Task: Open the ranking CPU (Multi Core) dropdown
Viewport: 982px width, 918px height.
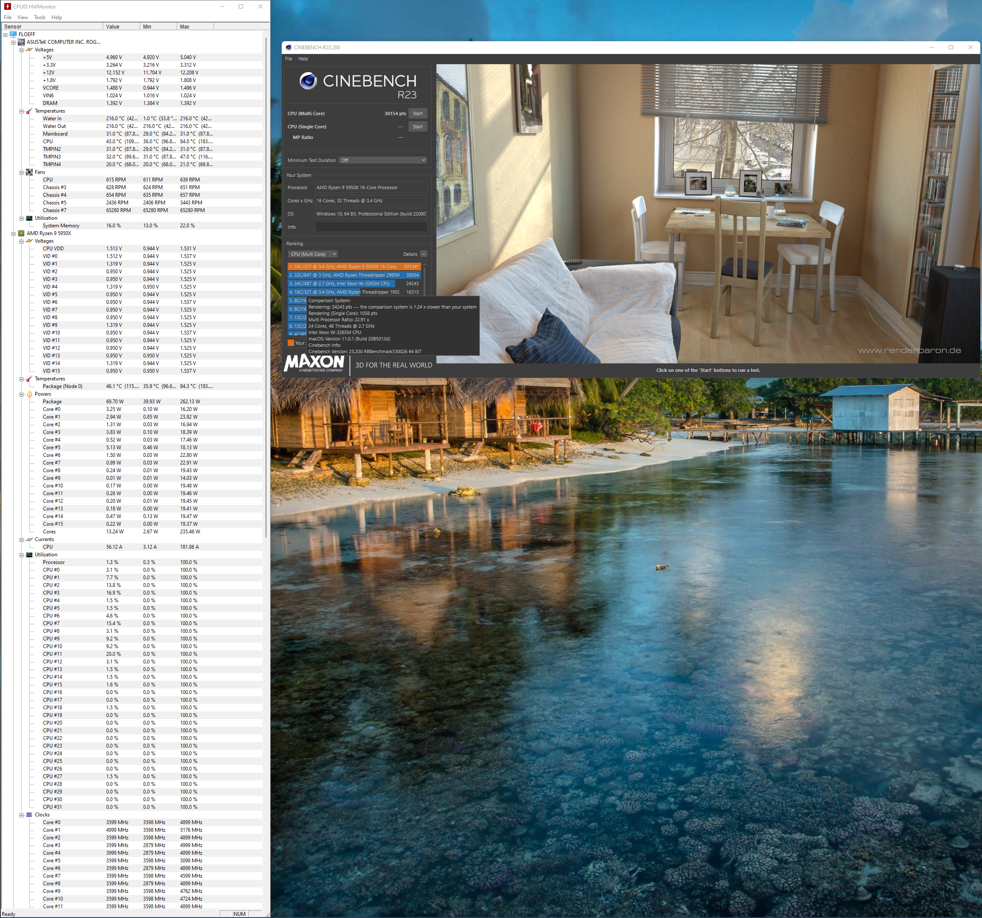Action: click(313, 254)
